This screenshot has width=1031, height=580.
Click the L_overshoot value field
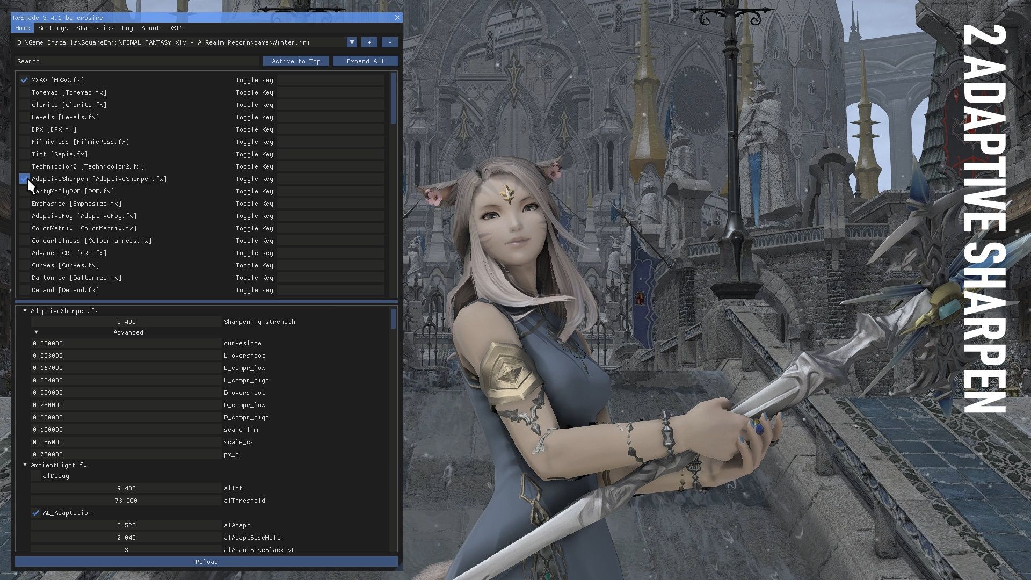[126, 356]
